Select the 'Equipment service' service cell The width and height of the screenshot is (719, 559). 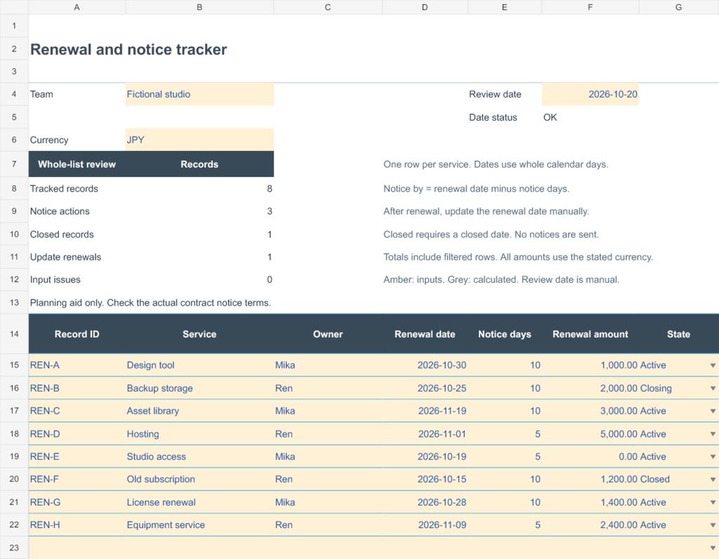[x=199, y=525]
